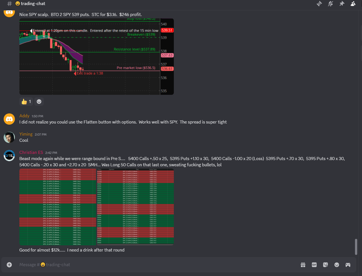Click "Beast mode again" message text

tap(182, 162)
